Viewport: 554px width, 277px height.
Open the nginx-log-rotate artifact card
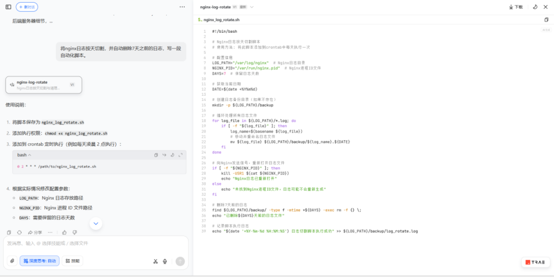click(44, 84)
